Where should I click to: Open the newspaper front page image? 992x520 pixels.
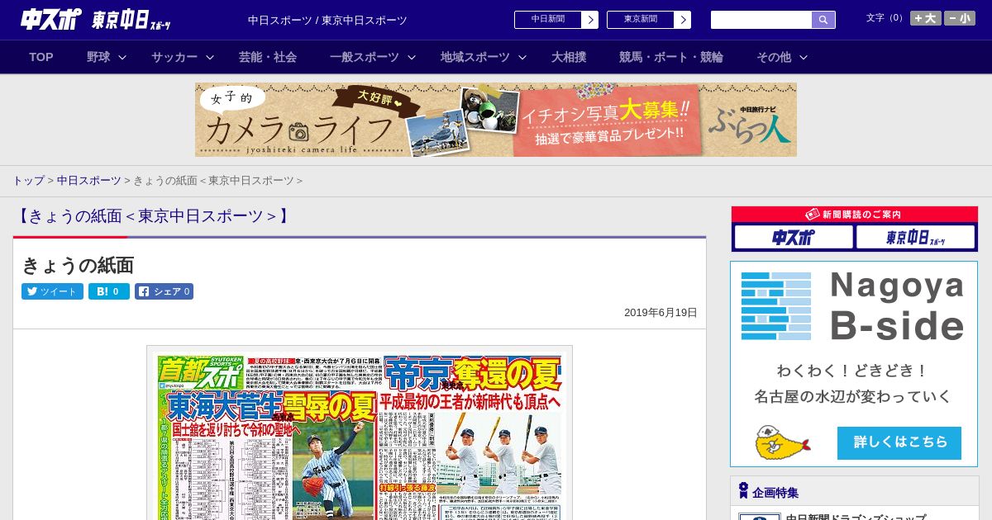360,433
